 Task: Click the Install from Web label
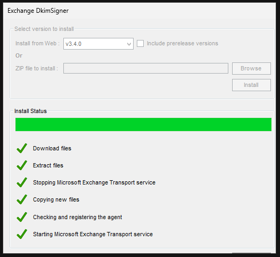pos(37,43)
